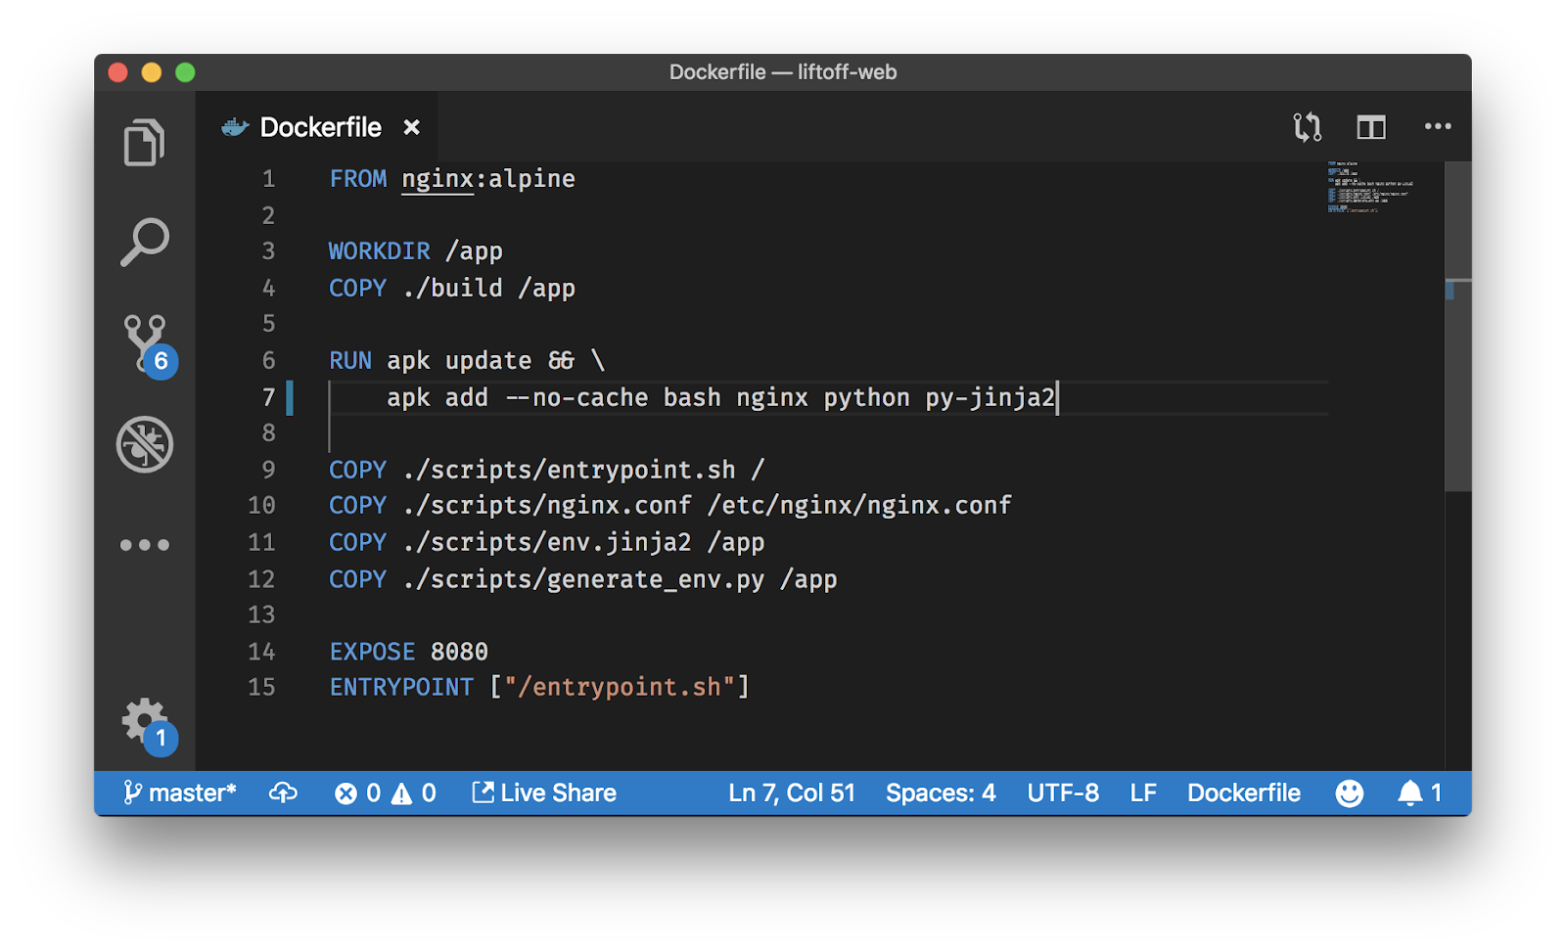
Task: Click the master* branch indicator
Action: point(179,792)
